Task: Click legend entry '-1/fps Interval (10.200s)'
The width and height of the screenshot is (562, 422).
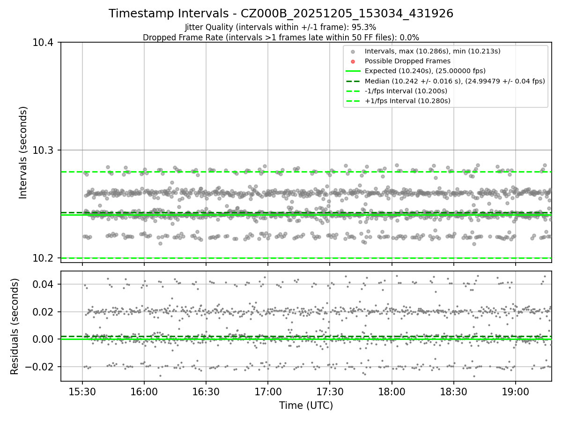Action: pyautogui.click(x=406, y=91)
